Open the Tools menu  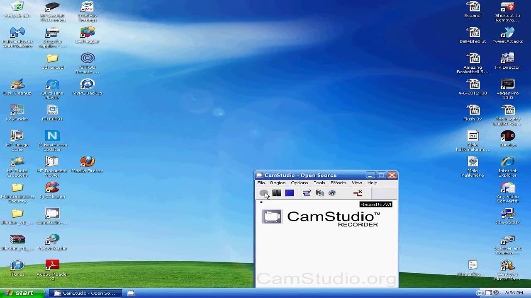(319, 183)
